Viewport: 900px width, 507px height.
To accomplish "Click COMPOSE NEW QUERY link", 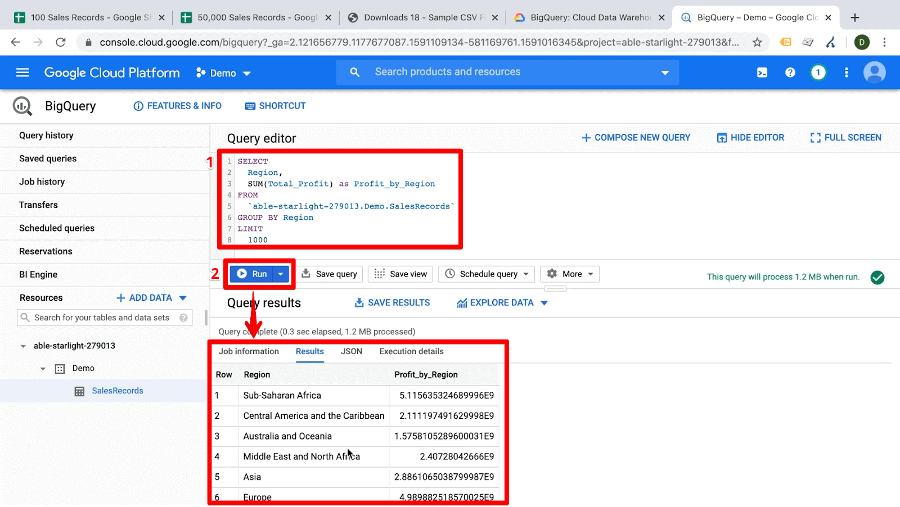I will 636,137.
